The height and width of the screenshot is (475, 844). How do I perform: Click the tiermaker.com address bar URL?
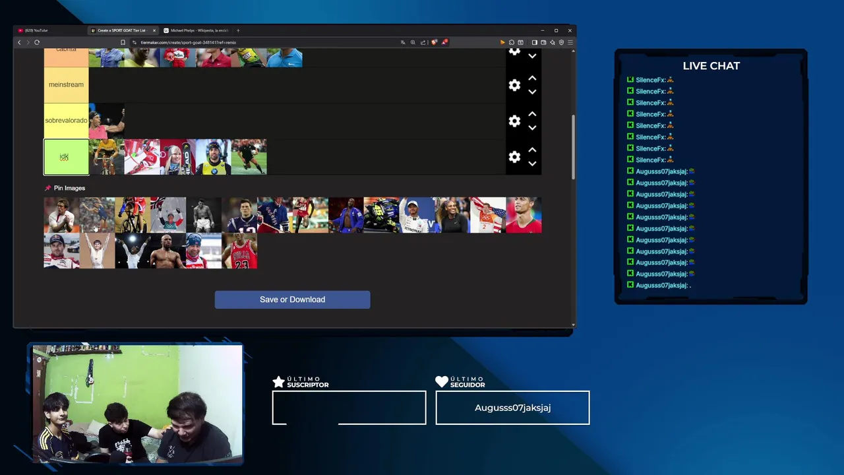tap(188, 42)
